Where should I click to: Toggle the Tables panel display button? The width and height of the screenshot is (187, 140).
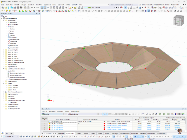point(45,8)
